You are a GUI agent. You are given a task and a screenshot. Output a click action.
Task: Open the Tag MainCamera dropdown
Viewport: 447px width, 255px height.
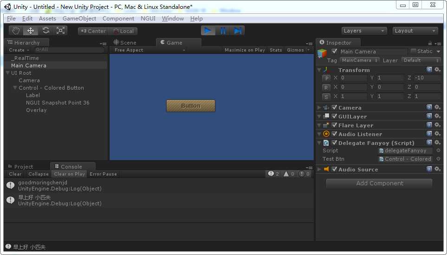(x=360, y=60)
